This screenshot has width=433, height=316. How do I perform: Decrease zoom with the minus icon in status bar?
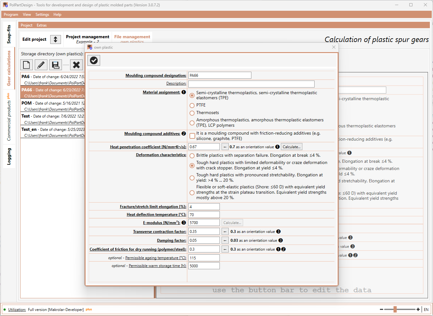pyautogui.click(x=382, y=309)
